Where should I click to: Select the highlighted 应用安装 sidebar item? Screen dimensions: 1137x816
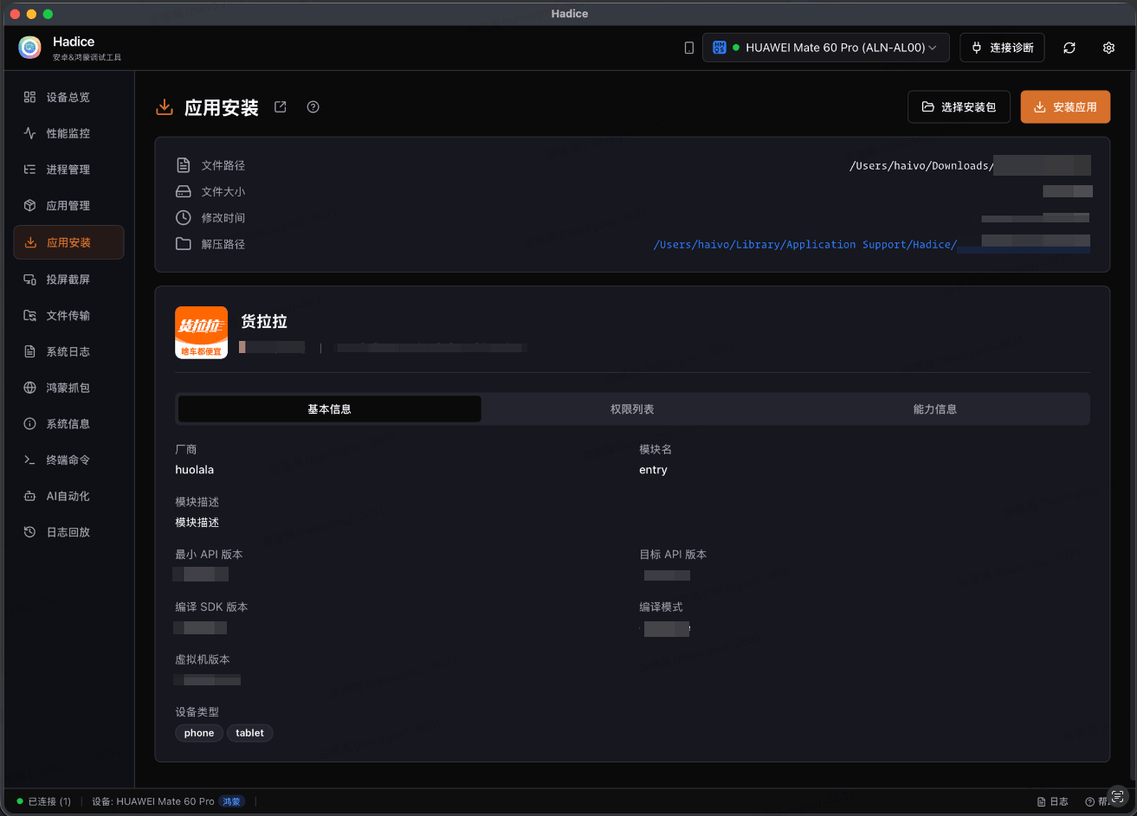coord(68,242)
